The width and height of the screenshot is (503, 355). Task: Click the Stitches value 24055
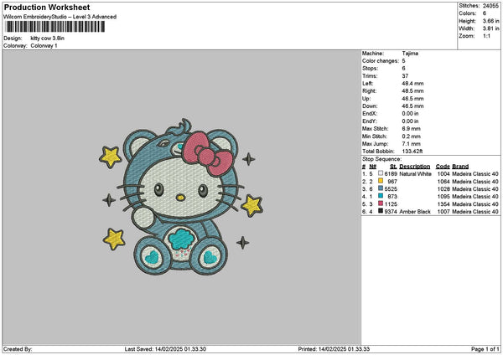(x=490, y=6)
